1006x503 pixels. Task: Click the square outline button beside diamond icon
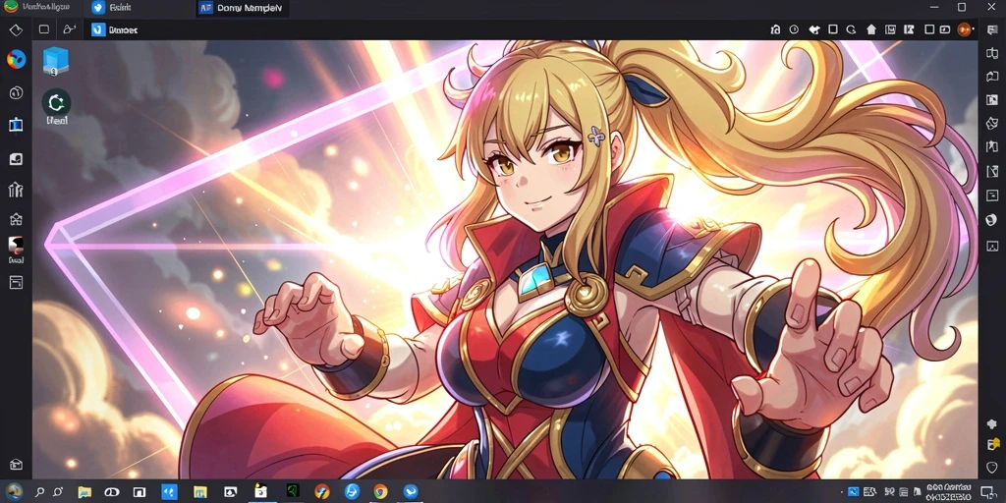pos(43,29)
